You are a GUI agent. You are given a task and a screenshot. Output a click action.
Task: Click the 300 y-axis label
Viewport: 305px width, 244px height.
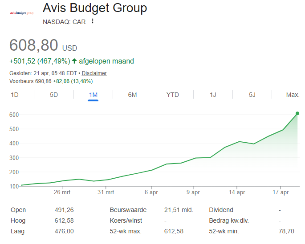(14, 158)
